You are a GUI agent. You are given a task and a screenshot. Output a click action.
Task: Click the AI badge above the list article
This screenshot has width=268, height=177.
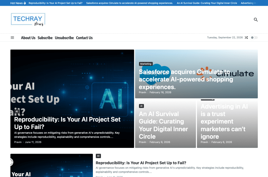(x=98, y=156)
